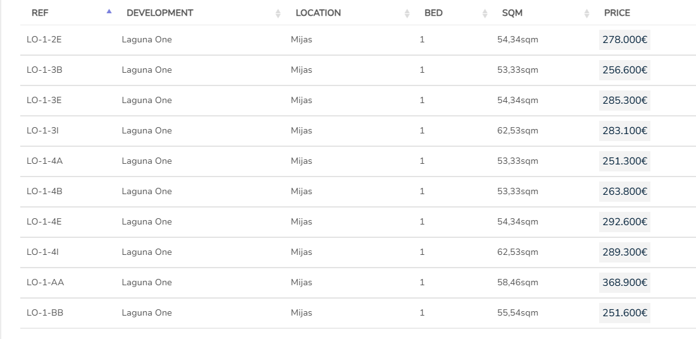Viewport: 696px width, 339px height.
Task: Click the SQM column sort icon
Action: 587,13
